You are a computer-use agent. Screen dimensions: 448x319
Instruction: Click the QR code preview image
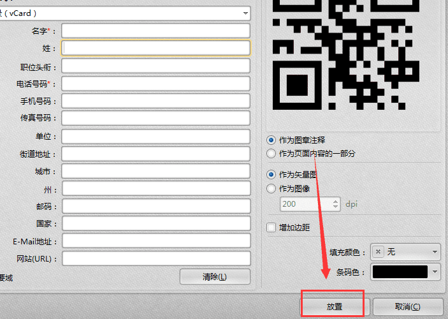tap(346, 55)
